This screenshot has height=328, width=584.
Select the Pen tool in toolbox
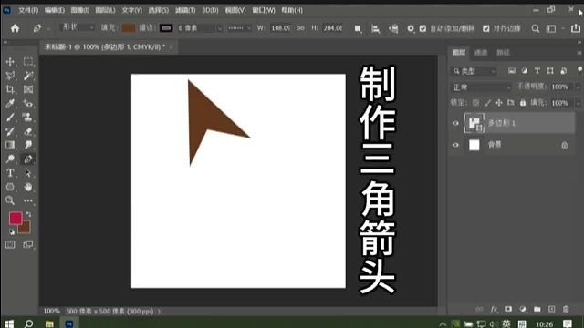coord(28,159)
